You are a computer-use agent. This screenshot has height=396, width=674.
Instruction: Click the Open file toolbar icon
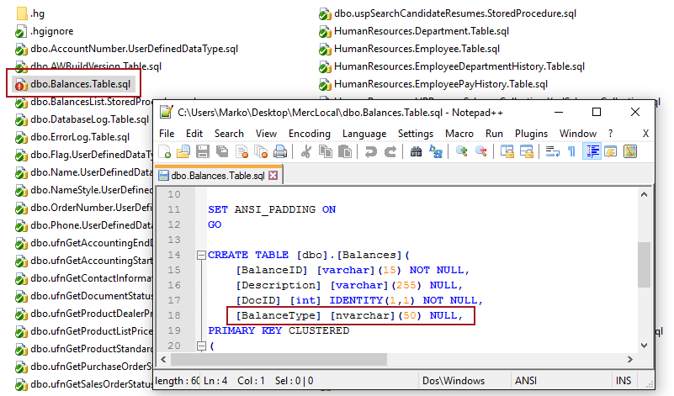coord(183,151)
